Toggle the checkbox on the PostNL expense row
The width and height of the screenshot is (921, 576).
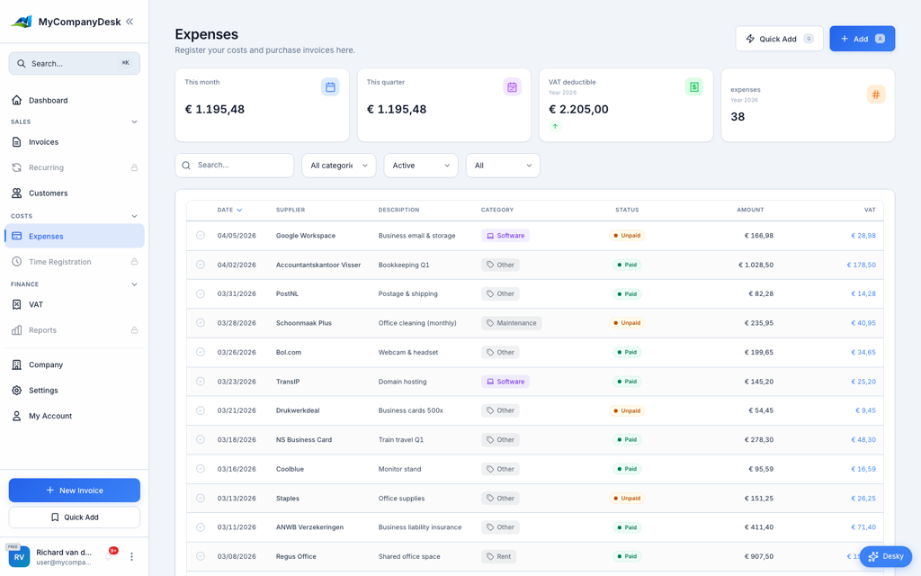[x=201, y=293]
